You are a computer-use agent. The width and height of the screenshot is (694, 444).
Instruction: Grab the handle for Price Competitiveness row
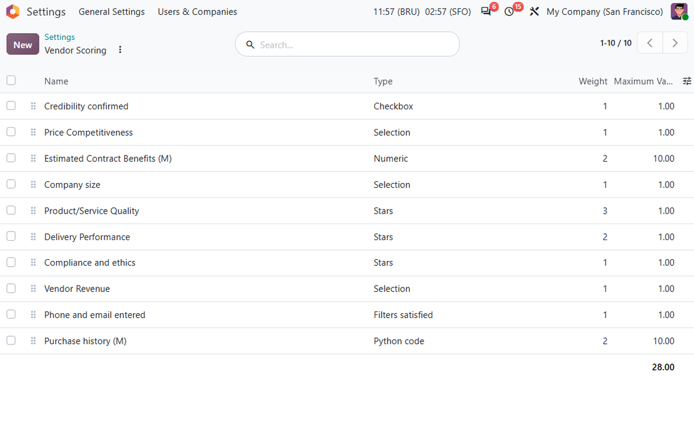[33, 133]
